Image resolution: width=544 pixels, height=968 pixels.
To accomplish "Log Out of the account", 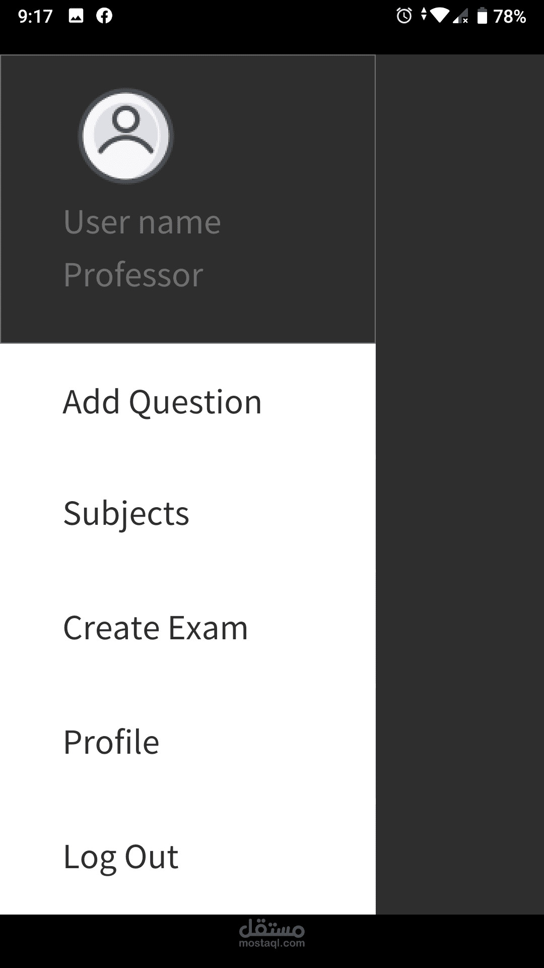I will point(120,857).
